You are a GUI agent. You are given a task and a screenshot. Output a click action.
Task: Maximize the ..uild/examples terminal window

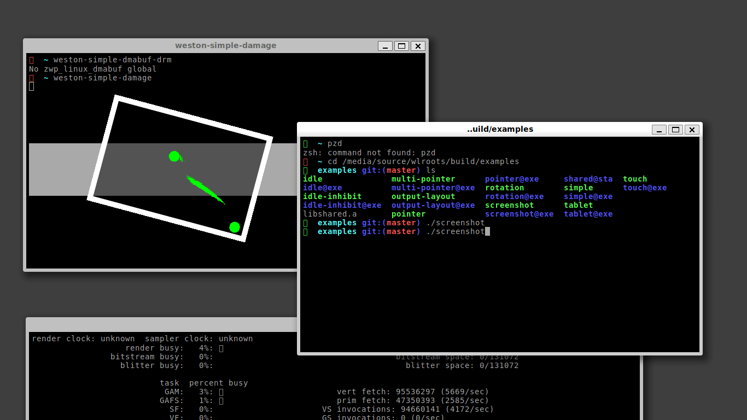click(675, 130)
